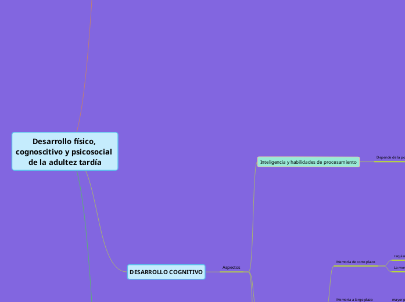Click the cut-off 'La mem' subtopic
The width and height of the screenshot is (405, 302).
(398, 268)
